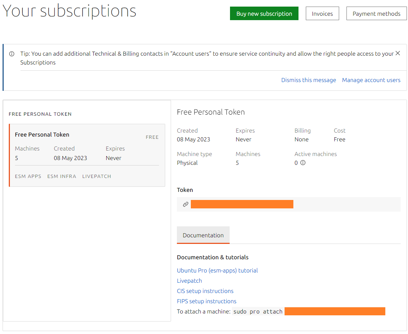Viewport: 408px width, 334px height.
Task: Click the Active machines info icon
Action: 303,163
